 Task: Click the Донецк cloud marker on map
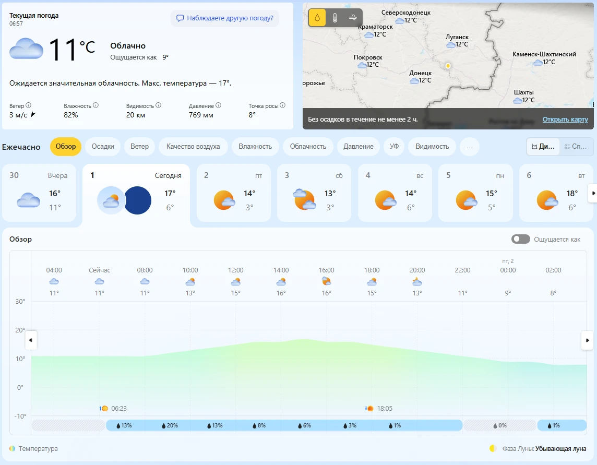[x=414, y=81]
